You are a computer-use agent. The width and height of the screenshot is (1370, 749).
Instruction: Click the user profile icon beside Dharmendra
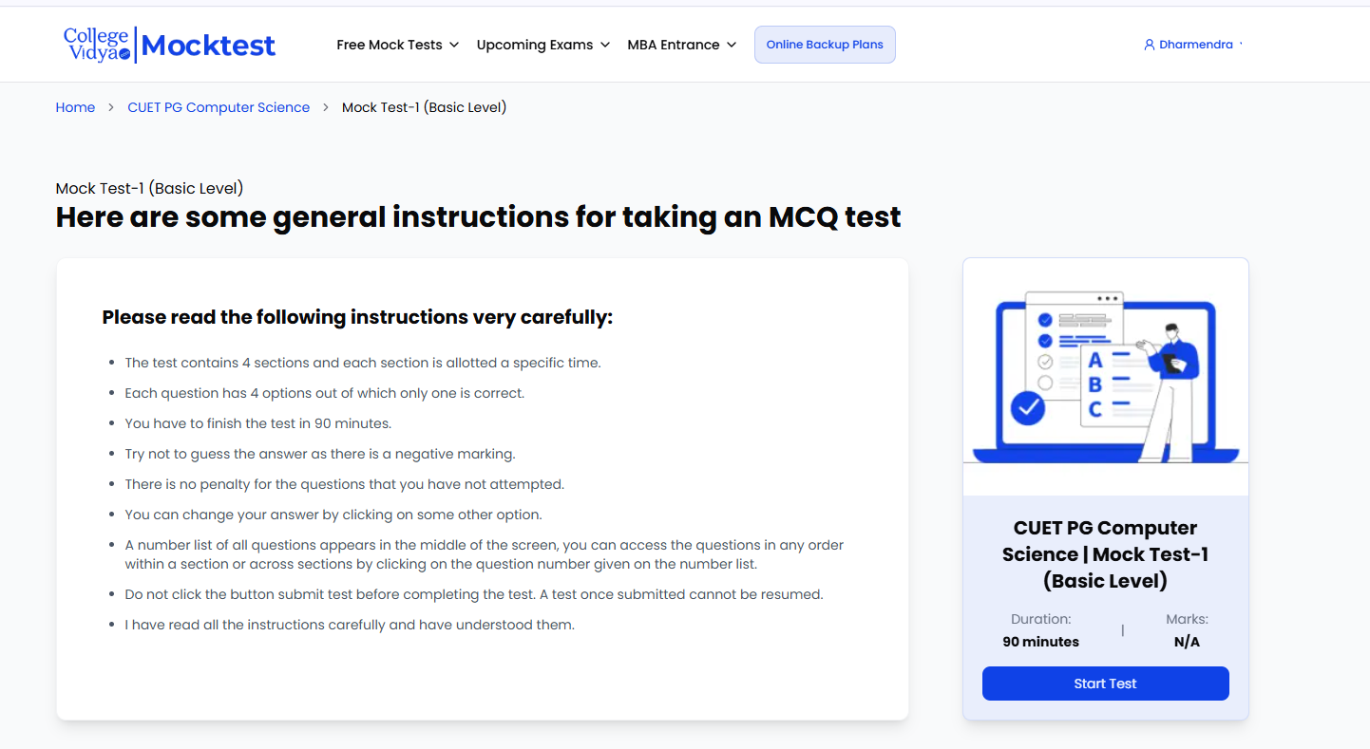tap(1150, 45)
